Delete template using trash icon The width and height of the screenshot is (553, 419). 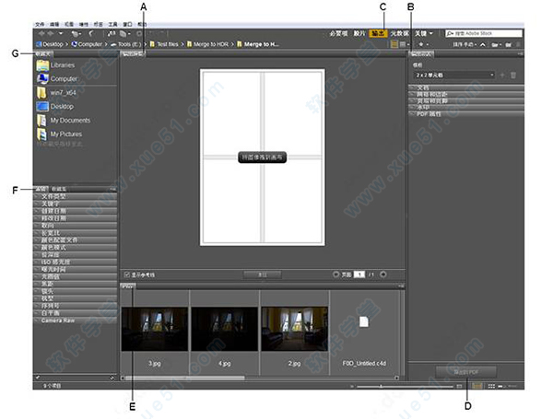514,75
